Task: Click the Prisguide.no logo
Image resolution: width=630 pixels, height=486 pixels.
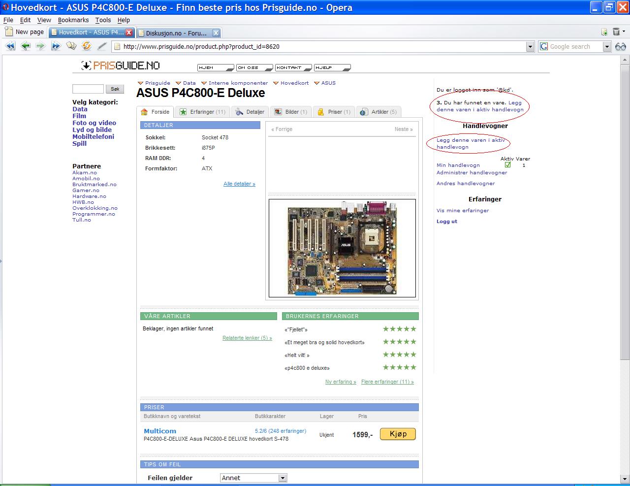Action: (x=121, y=65)
